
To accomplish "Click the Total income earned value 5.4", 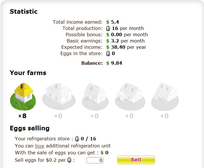I will [115, 22].
